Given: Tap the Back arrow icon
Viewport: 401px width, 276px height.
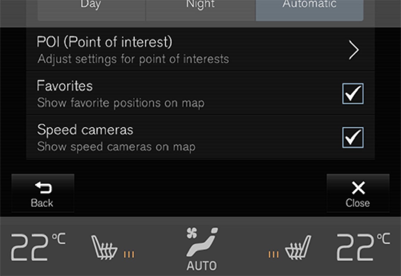Looking at the screenshot, I should [43, 187].
